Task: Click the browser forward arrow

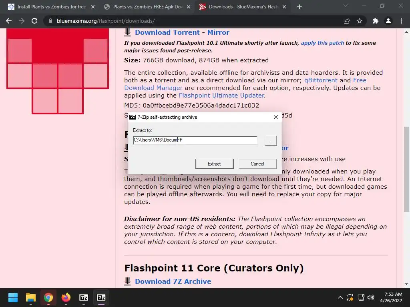Action: click(22, 21)
